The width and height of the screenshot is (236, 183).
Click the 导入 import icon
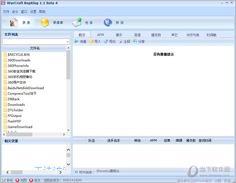(91, 41)
